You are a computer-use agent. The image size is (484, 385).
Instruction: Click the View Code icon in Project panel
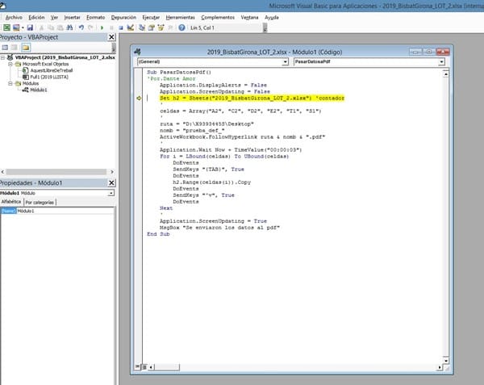(4, 48)
